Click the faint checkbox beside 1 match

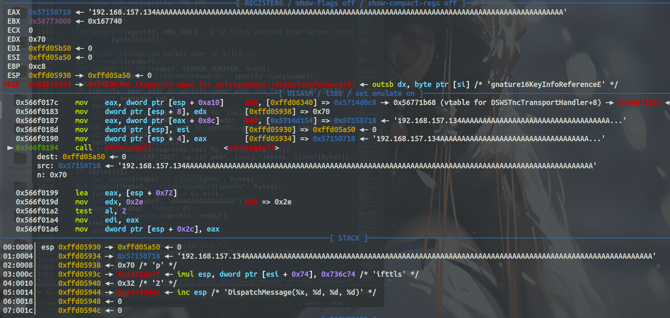click(38, 303)
